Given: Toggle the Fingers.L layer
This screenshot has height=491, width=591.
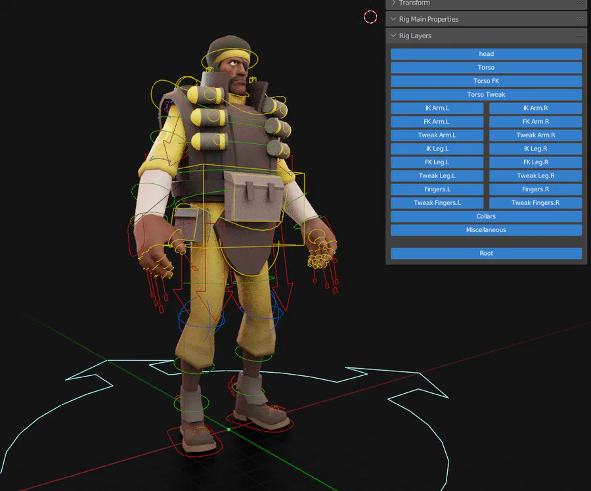Looking at the screenshot, I should pyautogui.click(x=437, y=190).
